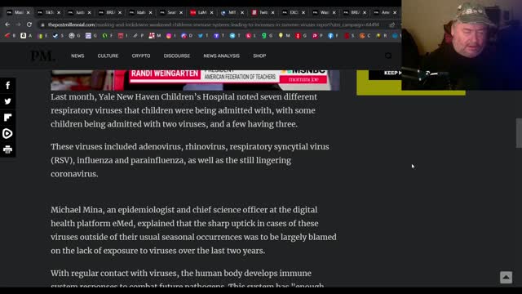Open the CULTURE section in site menu
Screen dimensions: 522x294
[x=108, y=56]
